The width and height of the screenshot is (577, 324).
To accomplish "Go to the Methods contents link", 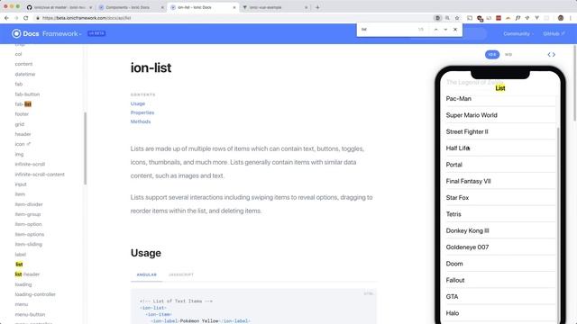I will pyautogui.click(x=141, y=121).
